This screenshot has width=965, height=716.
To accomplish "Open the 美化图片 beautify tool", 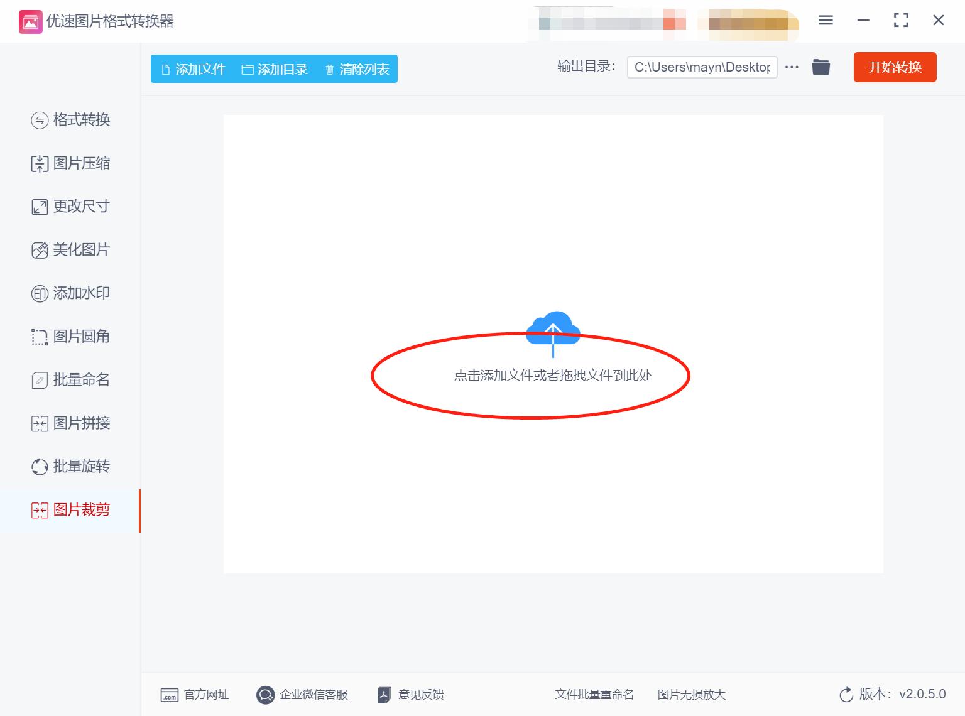I will pos(70,249).
